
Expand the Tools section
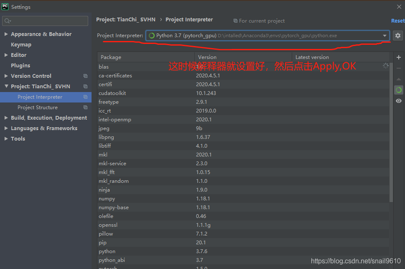(x=6, y=138)
